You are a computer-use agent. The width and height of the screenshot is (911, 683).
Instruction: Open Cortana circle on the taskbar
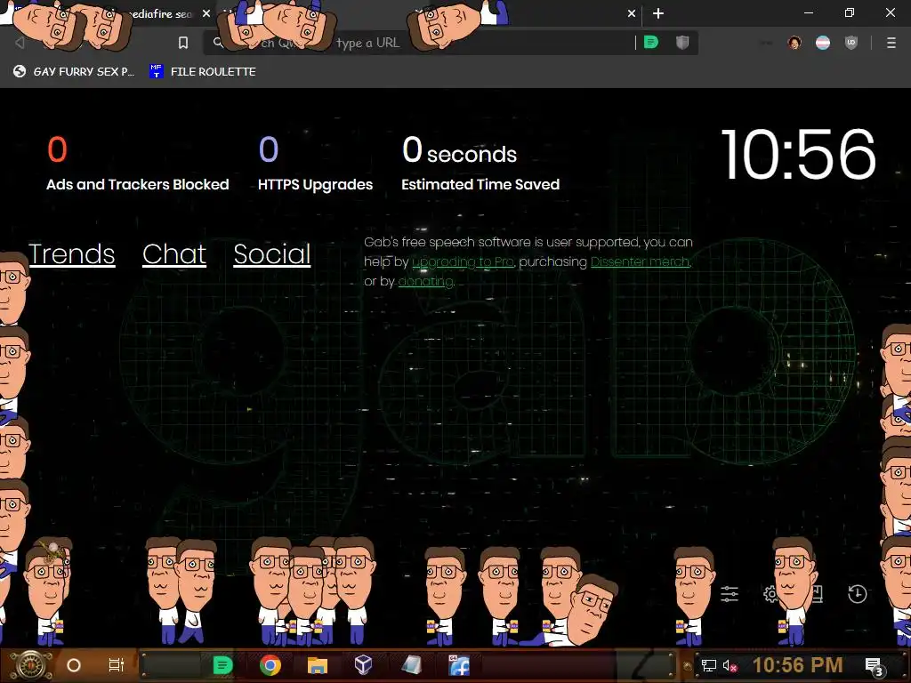pos(74,665)
